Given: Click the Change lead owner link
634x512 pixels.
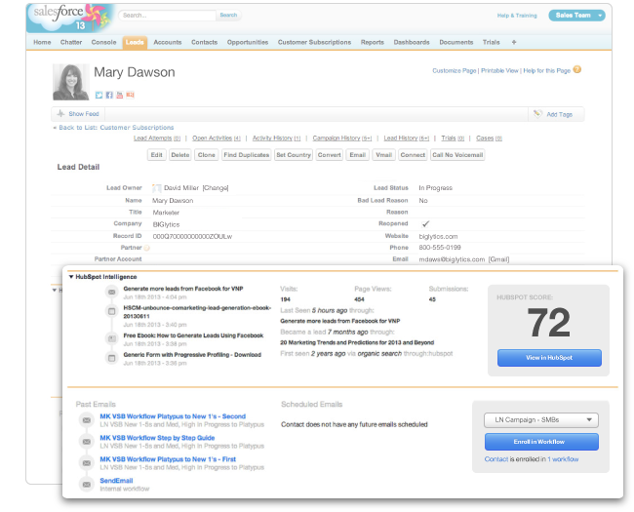Looking at the screenshot, I should [216, 188].
